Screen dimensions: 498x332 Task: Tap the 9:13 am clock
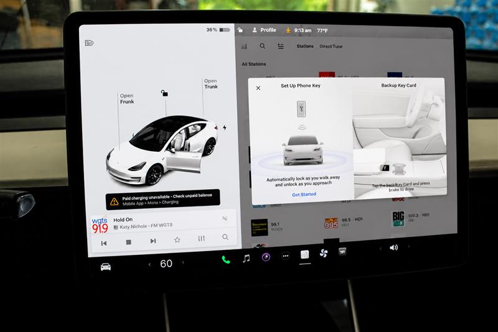point(303,30)
